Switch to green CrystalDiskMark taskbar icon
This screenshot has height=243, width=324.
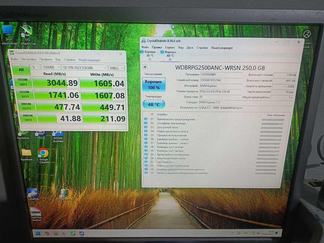(73, 234)
